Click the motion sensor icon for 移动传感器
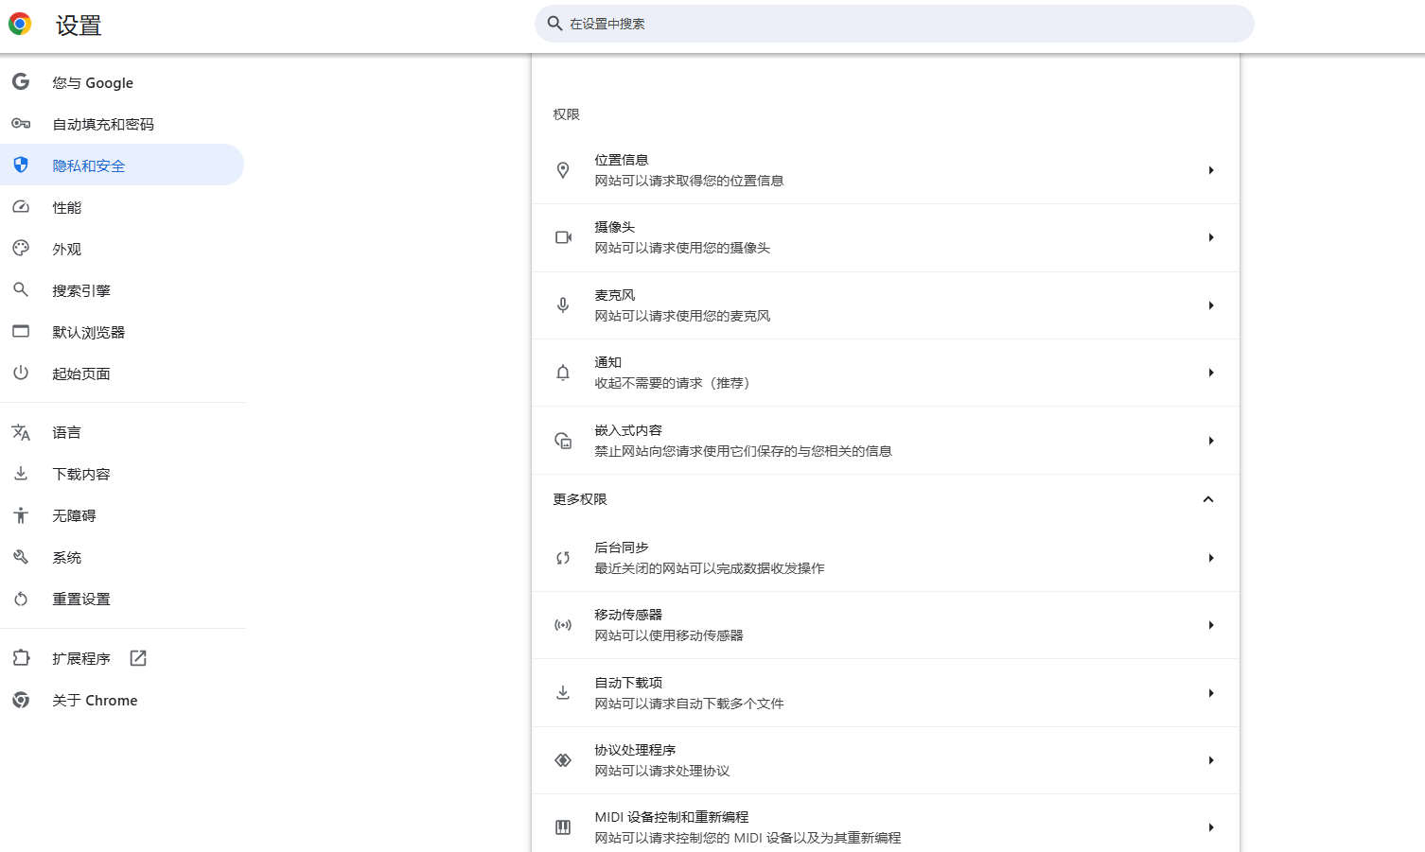Screen dimensions: 1425x852 point(563,625)
